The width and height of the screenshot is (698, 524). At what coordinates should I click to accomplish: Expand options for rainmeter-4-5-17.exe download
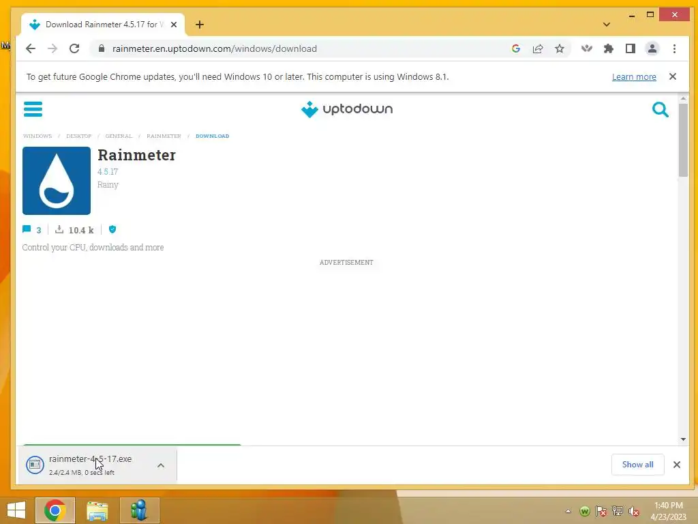(161, 465)
